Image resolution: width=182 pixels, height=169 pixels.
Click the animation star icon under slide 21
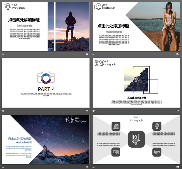(3, 111)
